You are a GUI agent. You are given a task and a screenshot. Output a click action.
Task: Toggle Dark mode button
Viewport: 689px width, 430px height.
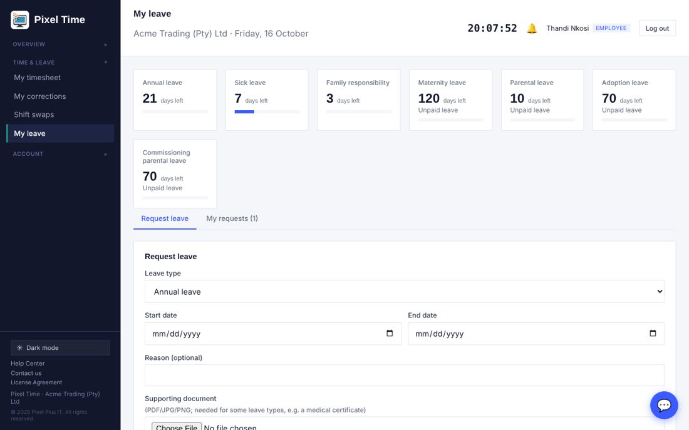coord(60,347)
